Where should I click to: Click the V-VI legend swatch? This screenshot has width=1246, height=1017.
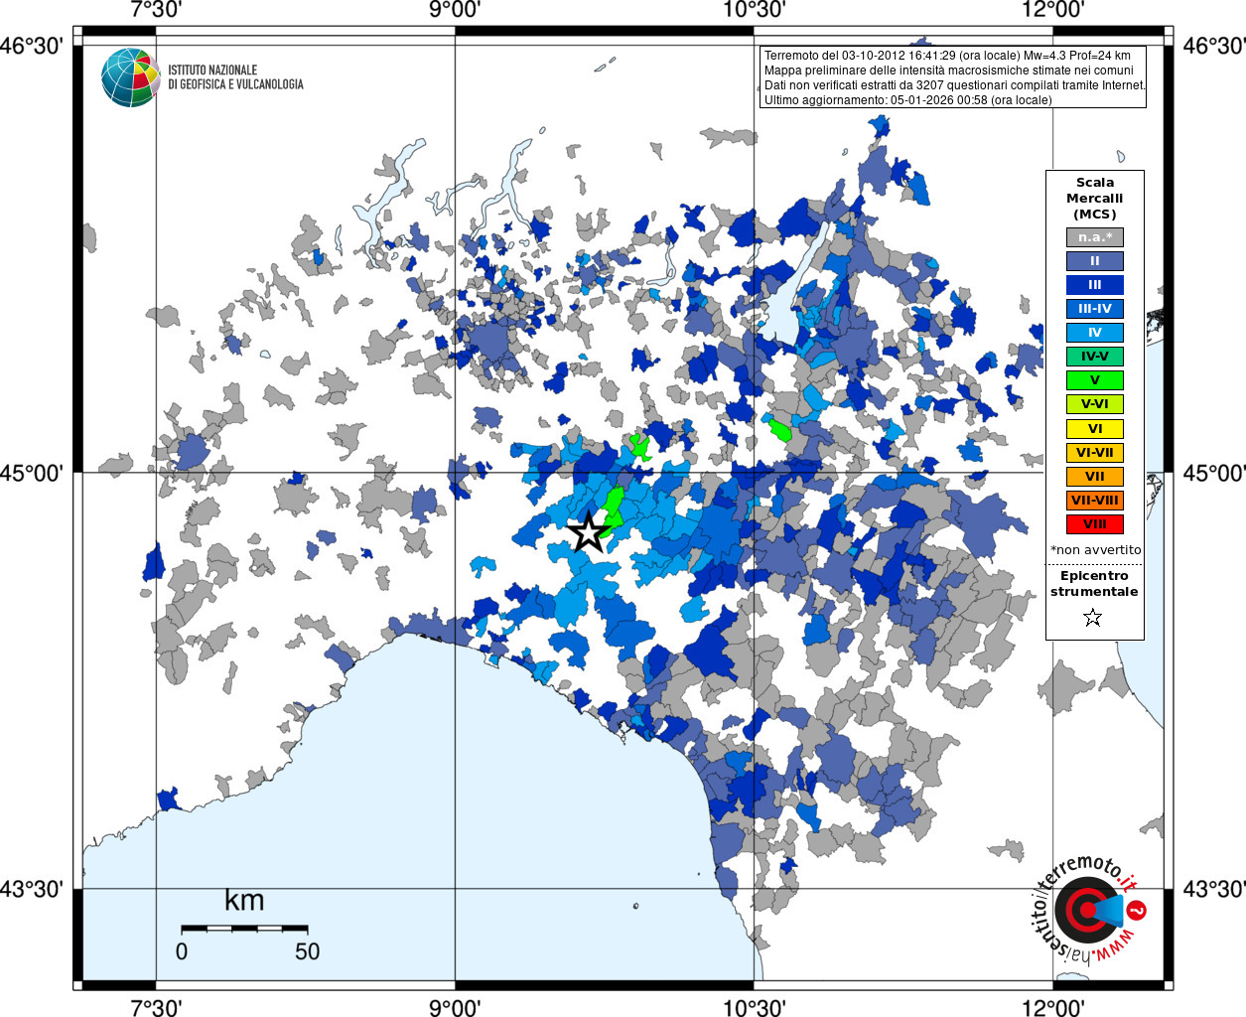1095,404
